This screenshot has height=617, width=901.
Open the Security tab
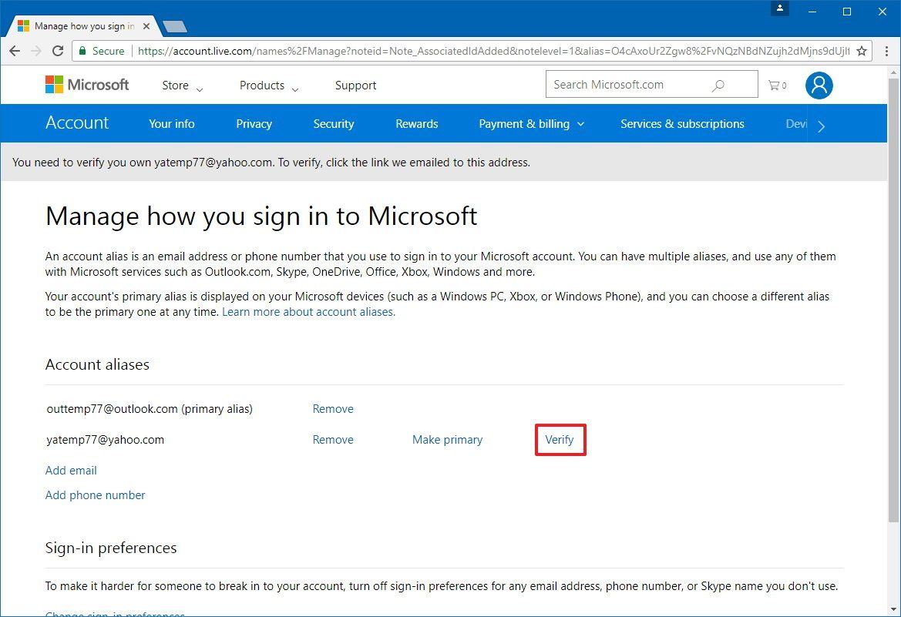pyautogui.click(x=334, y=124)
